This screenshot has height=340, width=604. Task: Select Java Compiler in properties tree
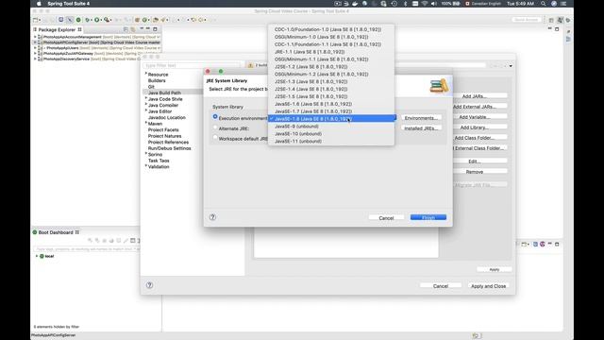163,105
